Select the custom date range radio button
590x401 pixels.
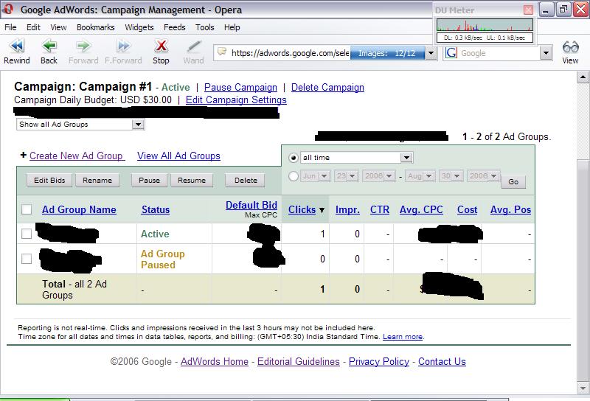(294, 176)
